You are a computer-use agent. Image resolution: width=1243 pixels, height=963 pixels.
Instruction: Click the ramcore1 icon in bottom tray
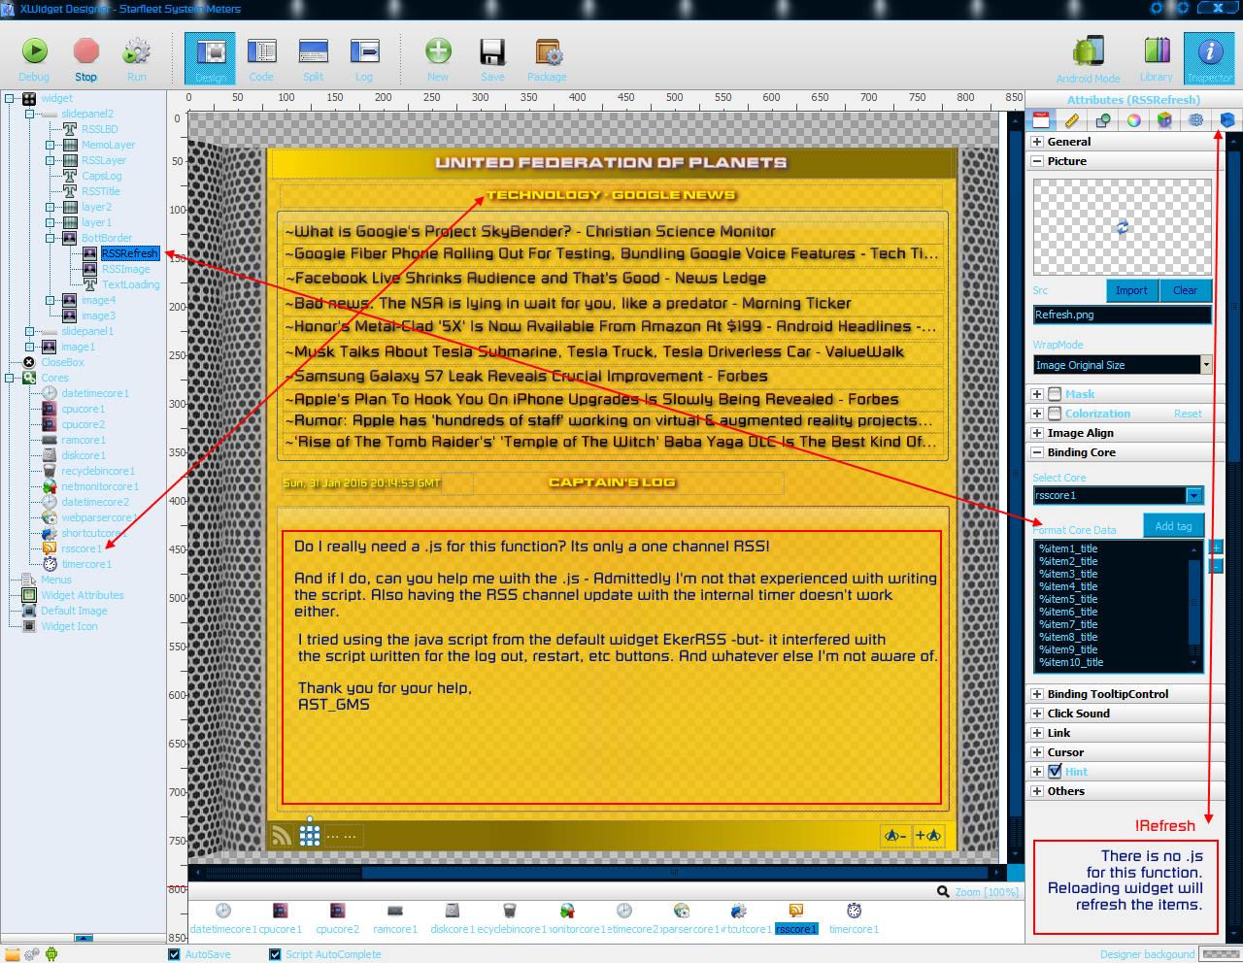394,911
